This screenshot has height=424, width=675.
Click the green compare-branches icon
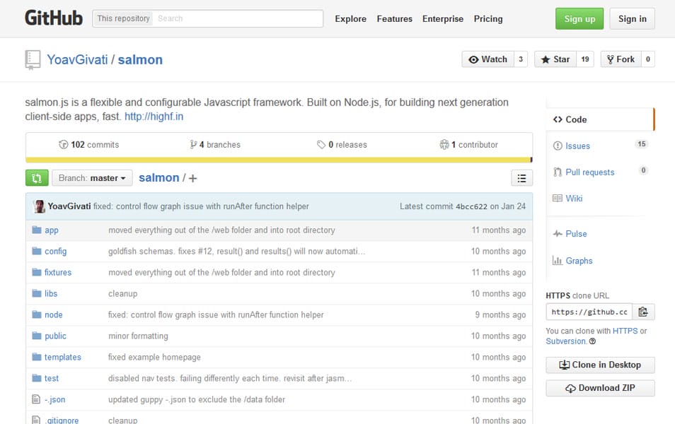[36, 177]
